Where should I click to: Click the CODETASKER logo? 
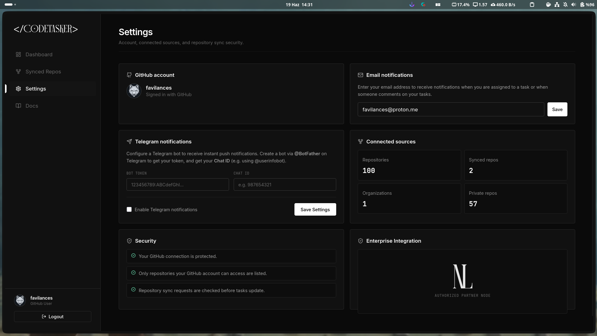point(46,29)
